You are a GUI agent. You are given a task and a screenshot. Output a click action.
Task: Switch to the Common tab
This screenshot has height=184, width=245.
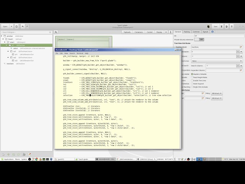point(196,32)
